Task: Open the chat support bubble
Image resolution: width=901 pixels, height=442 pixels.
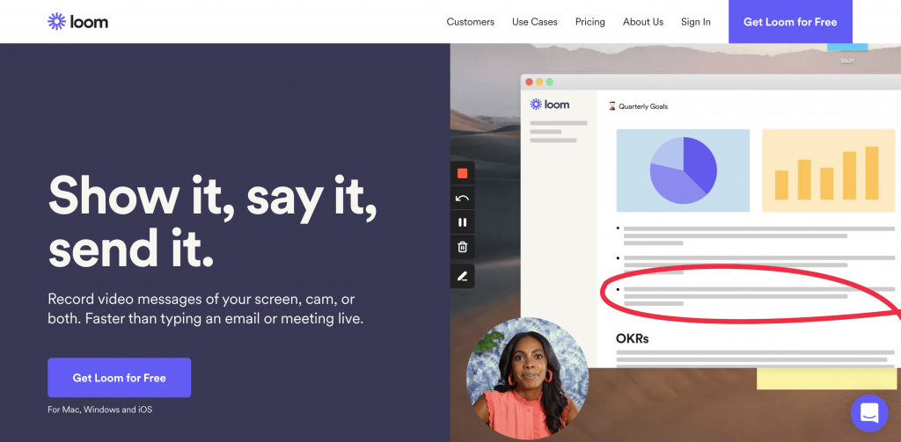Action: pos(869,413)
